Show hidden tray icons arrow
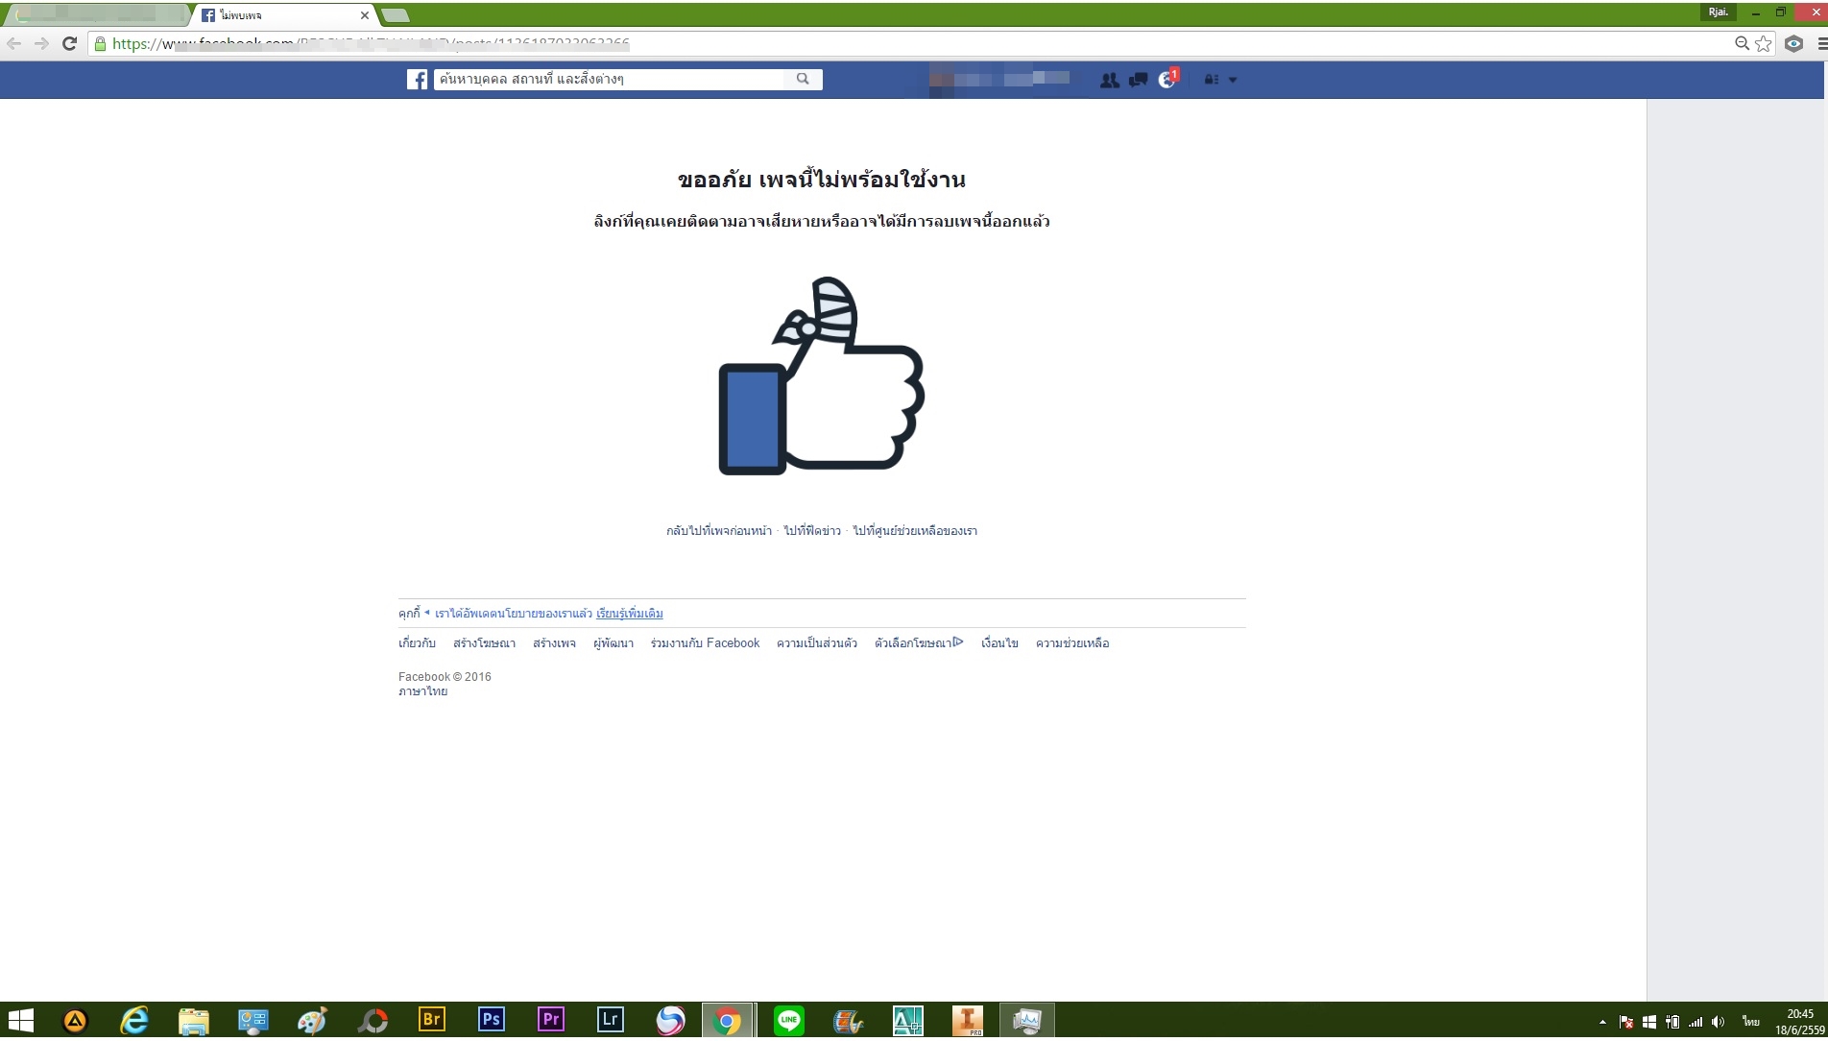 (x=1602, y=1022)
